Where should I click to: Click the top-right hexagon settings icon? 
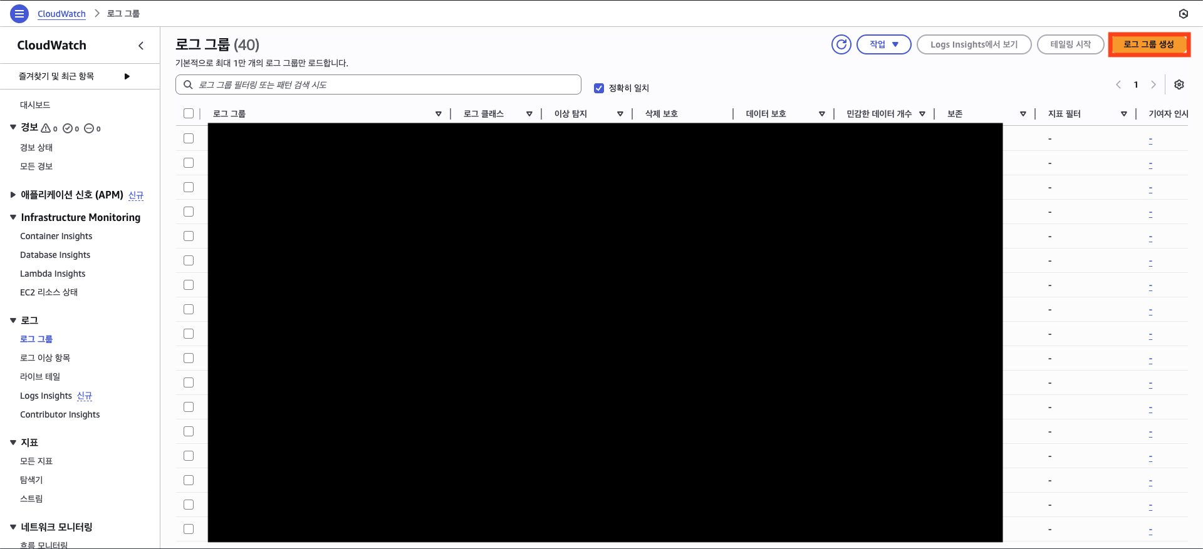click(1183, 14)
